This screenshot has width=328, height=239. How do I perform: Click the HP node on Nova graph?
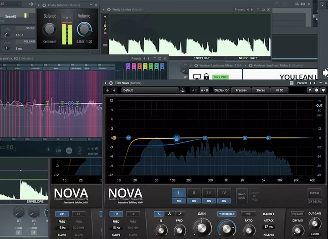pyautogui.click(x=128, y=137)
